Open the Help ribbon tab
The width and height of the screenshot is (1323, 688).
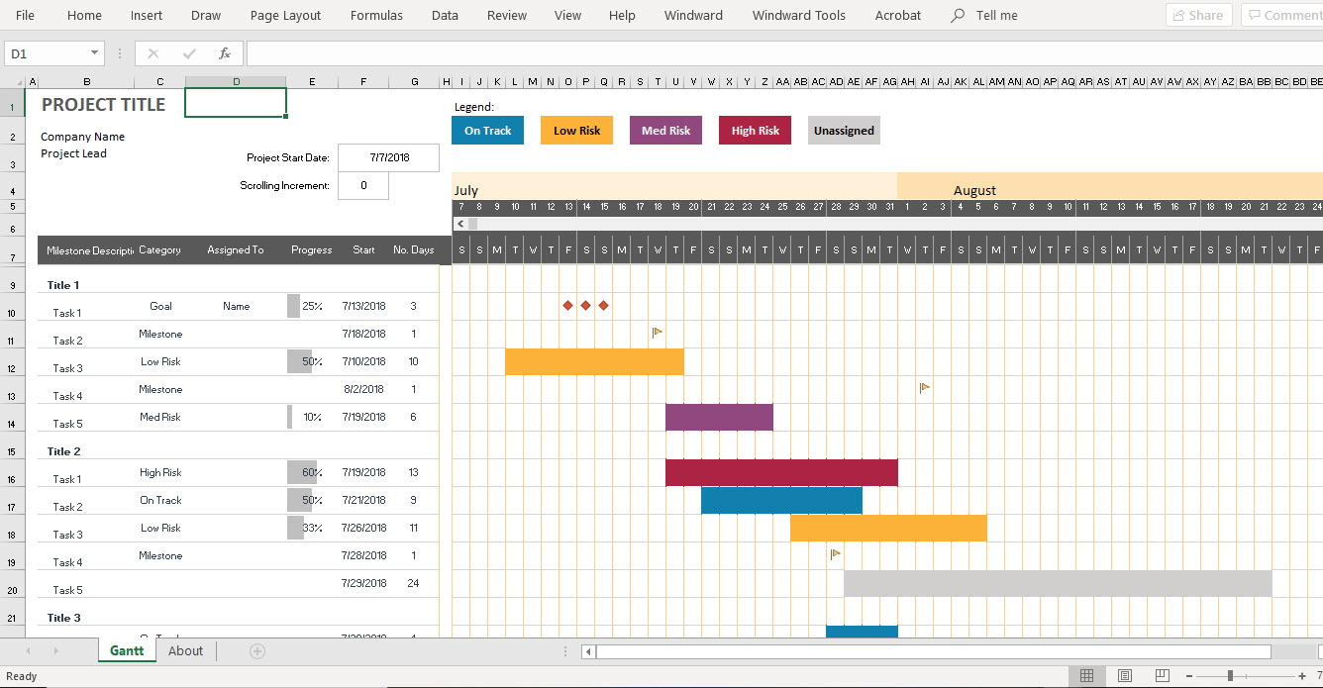(622, 16)
